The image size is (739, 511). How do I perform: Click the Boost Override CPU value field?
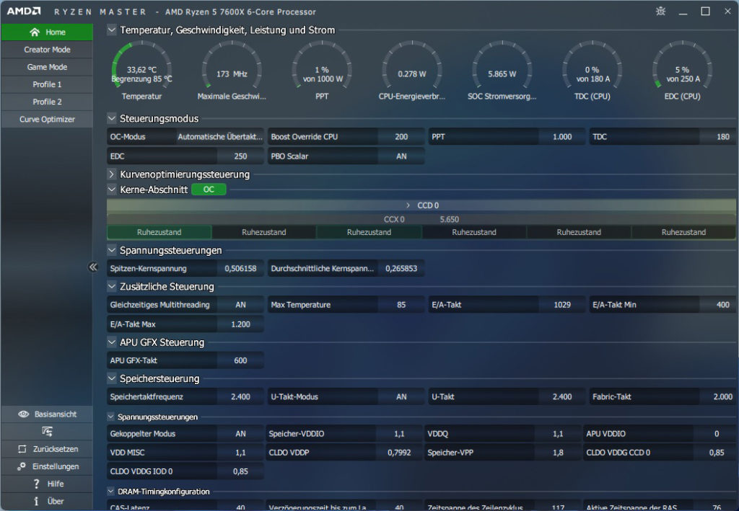tap(401, 137)
